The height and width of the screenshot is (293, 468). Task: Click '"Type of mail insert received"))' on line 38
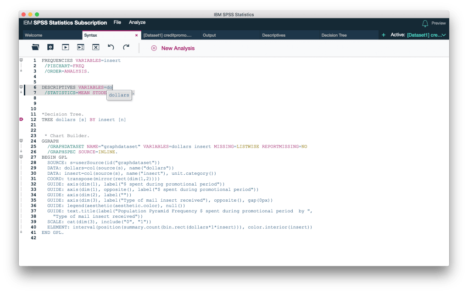point(98,216)
